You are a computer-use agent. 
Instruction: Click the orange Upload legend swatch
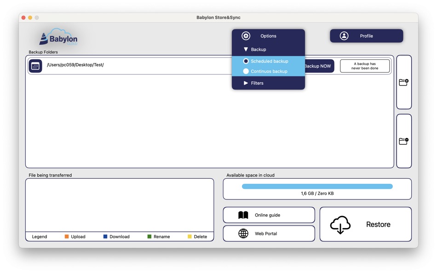(x=67, y=237)
